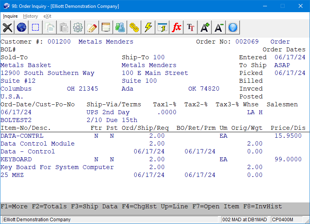The height and width of the screenshot is (224, 310).
Task: Open the Tt font selection icon
Action: [191, 27]
